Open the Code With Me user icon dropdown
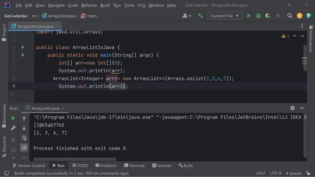 187,16
